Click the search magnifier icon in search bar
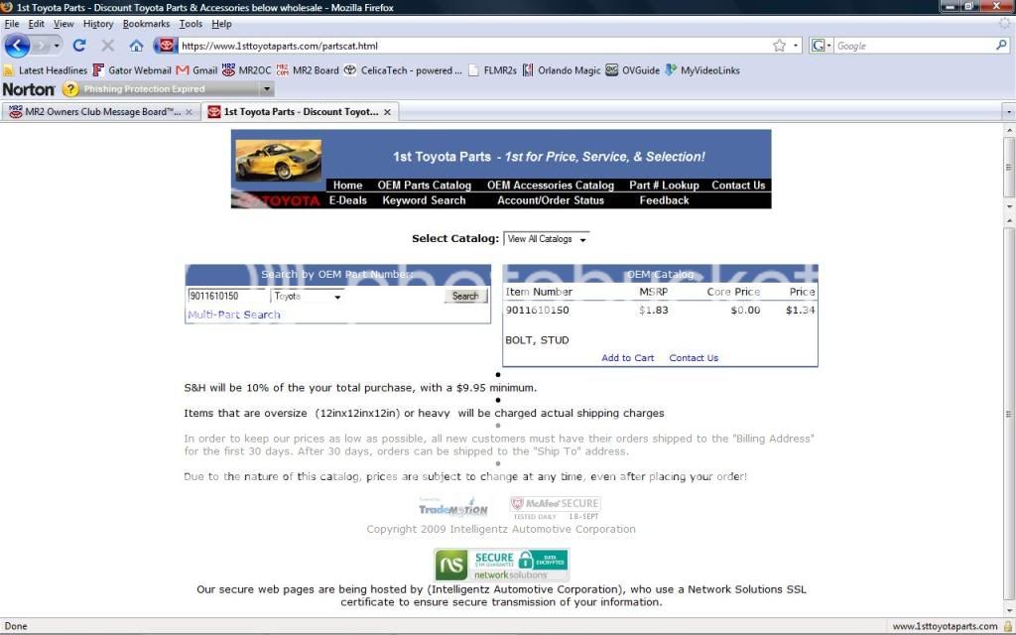The height and width of the screenshot is (635, 1016). [1001, 46]
